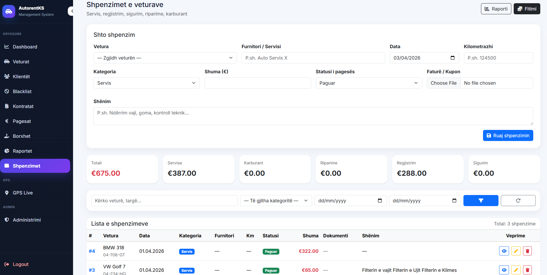Viewport: 547px width, 275px height.
Task: Click the Data field showing 03/04/2026
Action: tap(424, 58)
